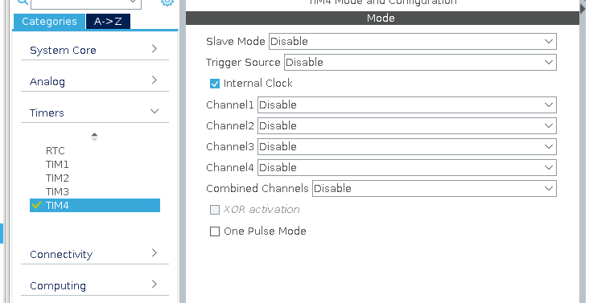Open the Channel1 dropdown

(x=407, y=105)
